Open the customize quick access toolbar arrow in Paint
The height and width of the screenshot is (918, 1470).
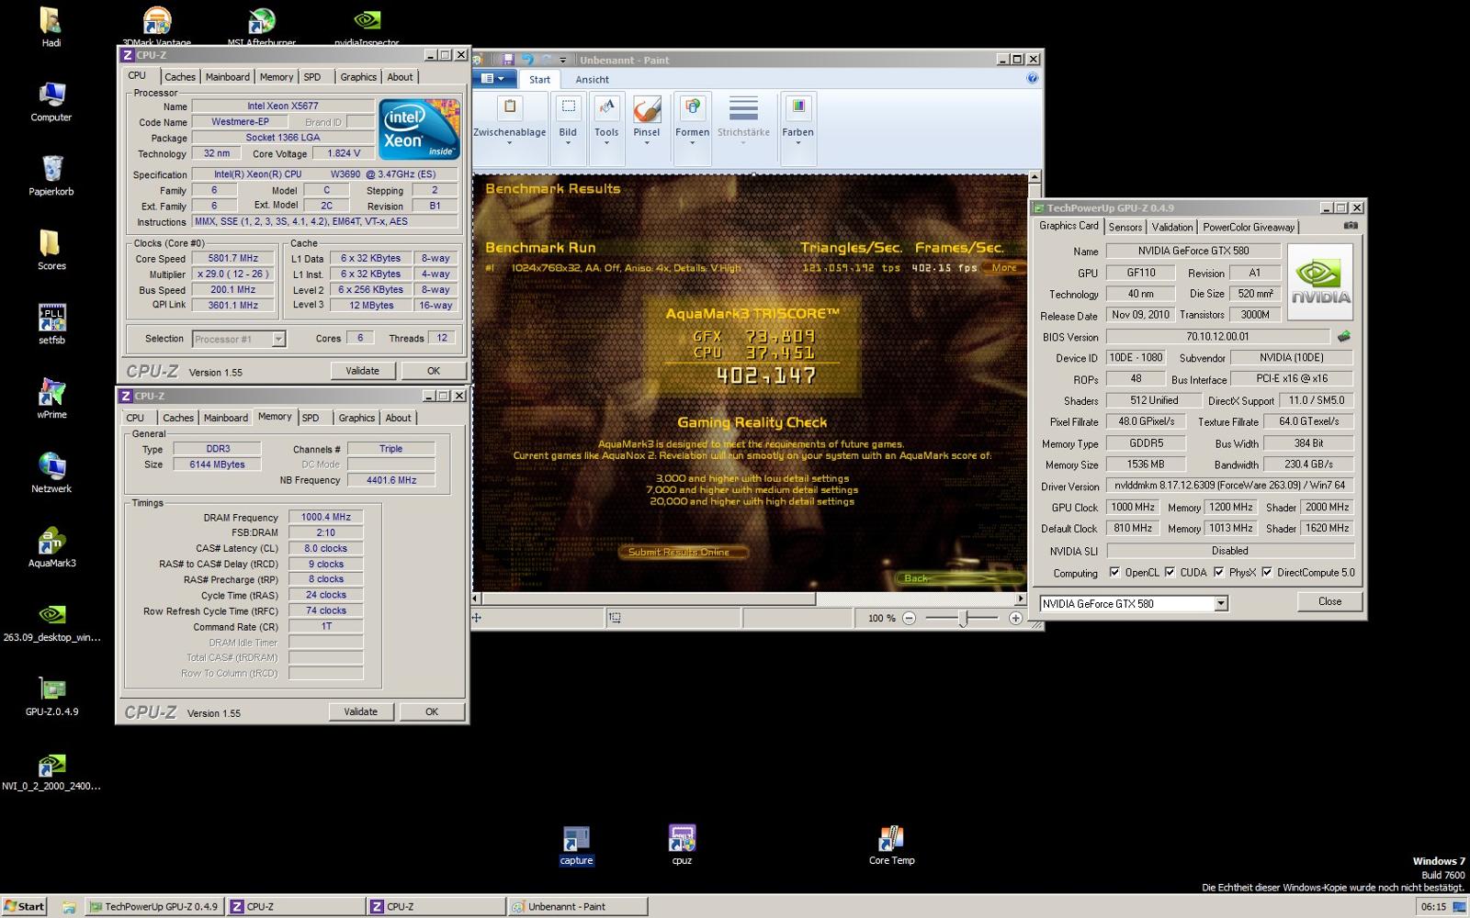pyautogui.click(x=563, y=61)
